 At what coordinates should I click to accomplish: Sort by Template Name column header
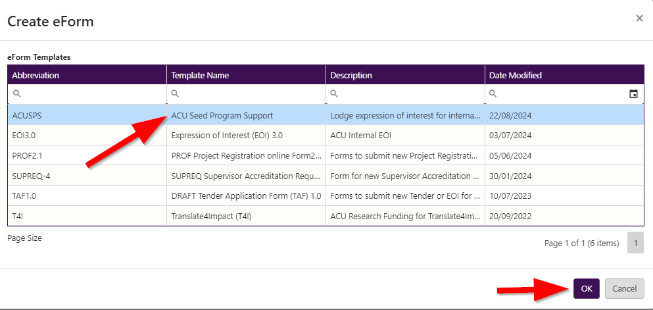point(200,75)
